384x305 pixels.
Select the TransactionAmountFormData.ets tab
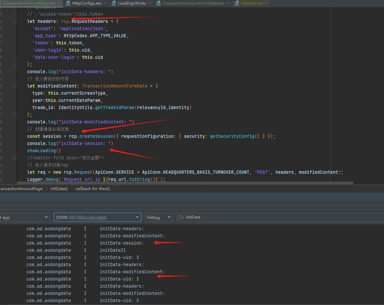[193, 3]
